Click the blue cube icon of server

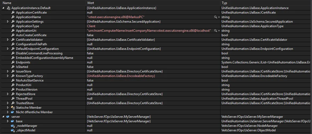coord(8,117)
